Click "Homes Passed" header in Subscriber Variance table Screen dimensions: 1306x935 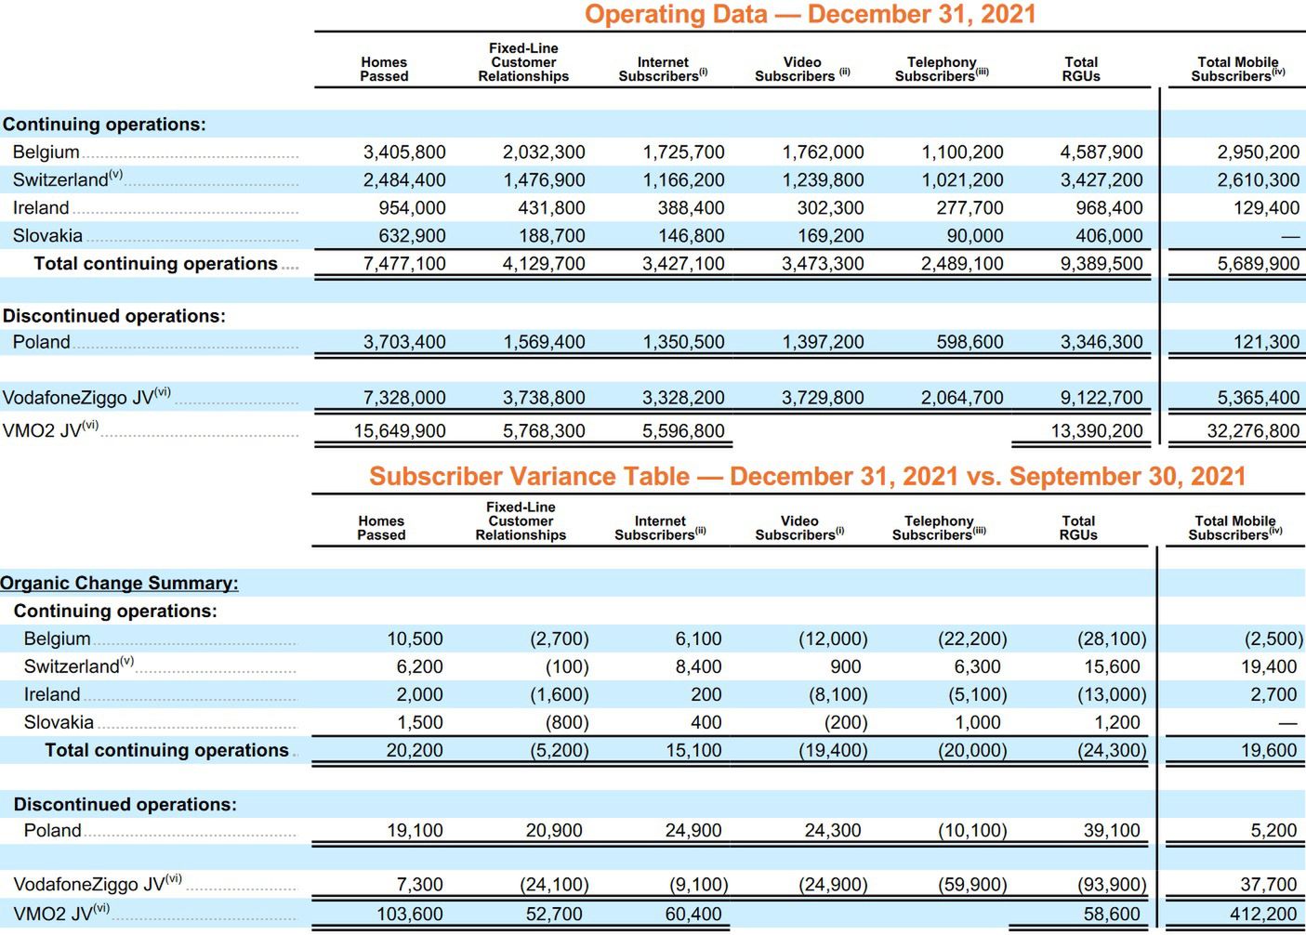pos(381,528)
